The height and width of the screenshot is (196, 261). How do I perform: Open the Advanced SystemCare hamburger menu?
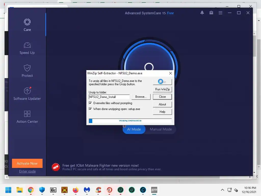point(220,13)
